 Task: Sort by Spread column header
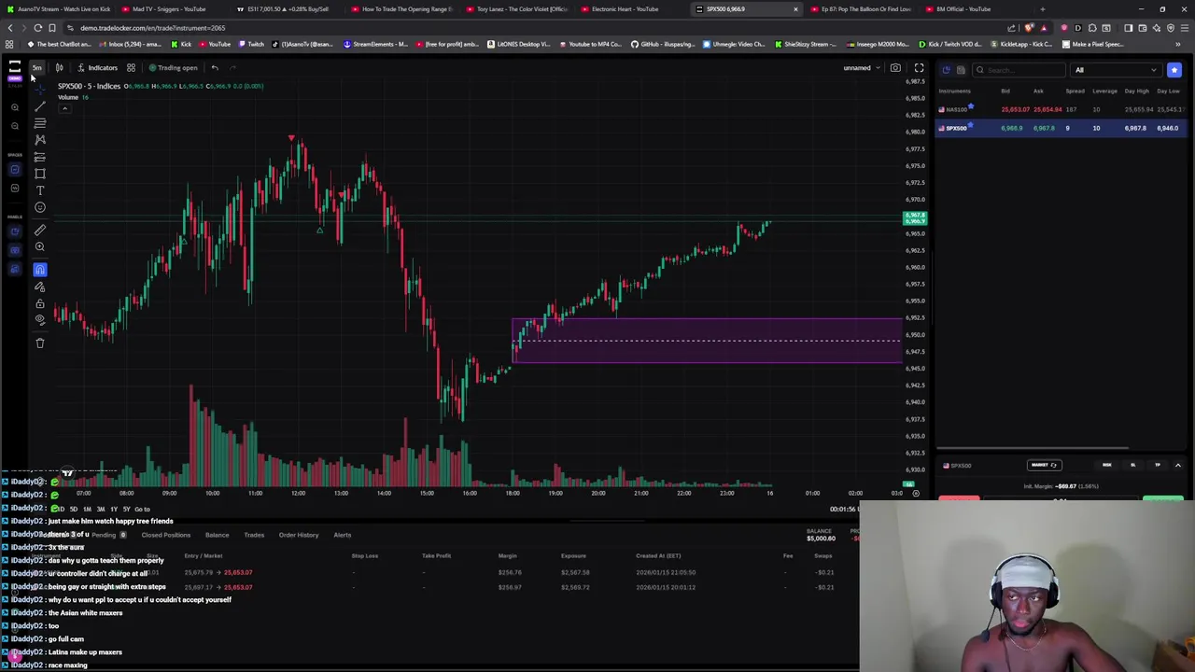point(1075,91)
